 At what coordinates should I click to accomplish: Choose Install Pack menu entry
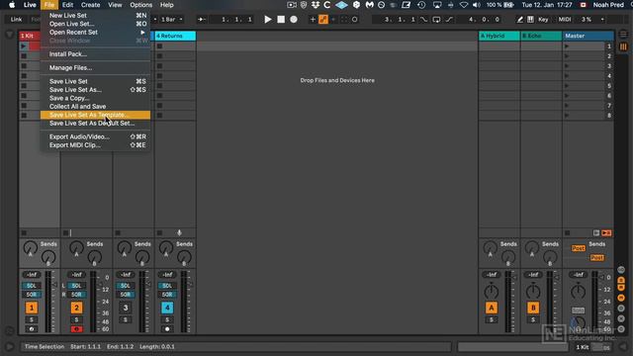tap(95, 54)
